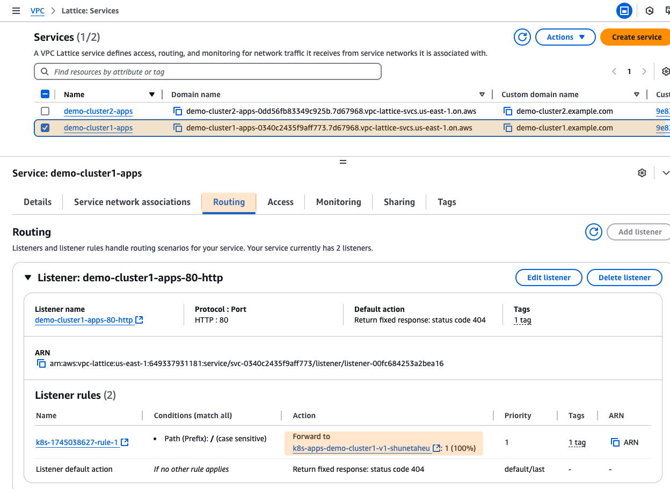Refresh the Services list
This screenshot has height=489, width=670.
522,37
